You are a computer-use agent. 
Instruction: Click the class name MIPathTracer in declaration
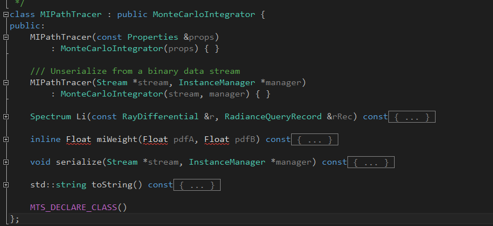tap(71, 14)
